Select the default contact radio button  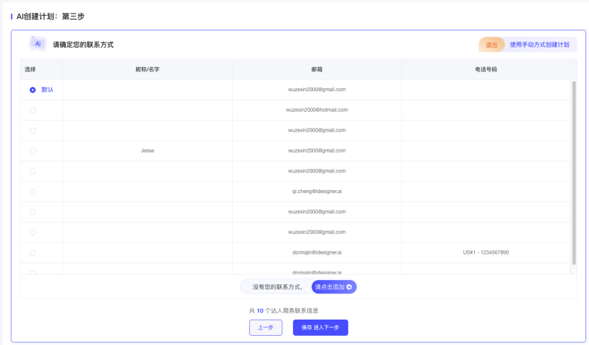[33, 90]
